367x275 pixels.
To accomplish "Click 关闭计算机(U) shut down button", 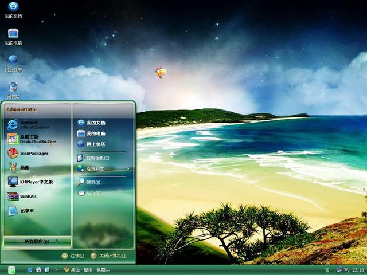I will (108, 256).
